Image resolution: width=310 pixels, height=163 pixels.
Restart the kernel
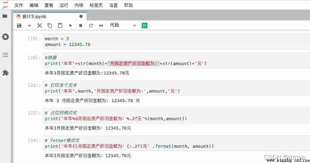click(91, 26)
